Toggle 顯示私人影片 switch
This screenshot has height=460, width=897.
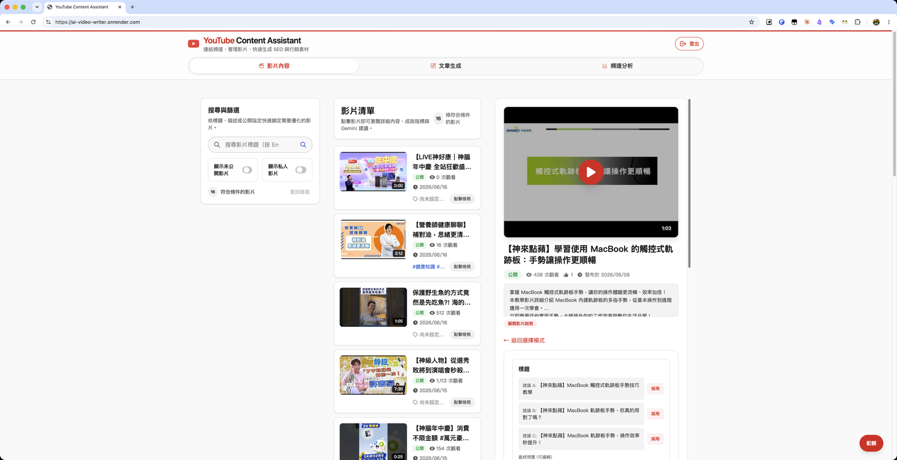coord(300,170)
